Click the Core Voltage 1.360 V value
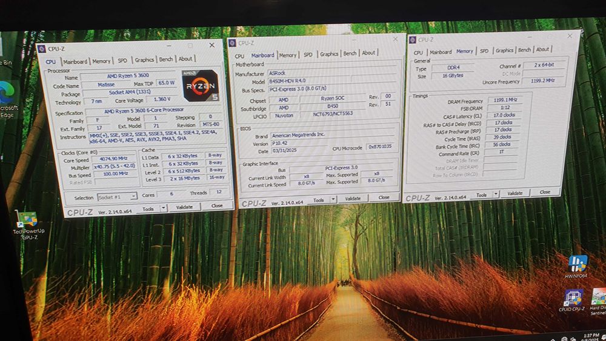The width and height of the screenshot is (606, 341). [162, 99]
